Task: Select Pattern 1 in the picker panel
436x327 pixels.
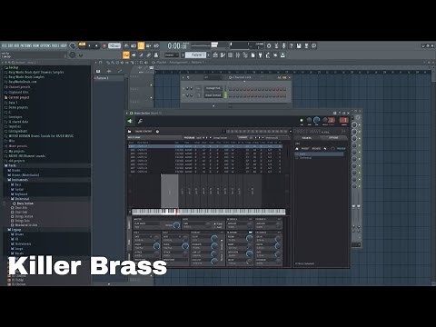Action: tap(109, 78)
